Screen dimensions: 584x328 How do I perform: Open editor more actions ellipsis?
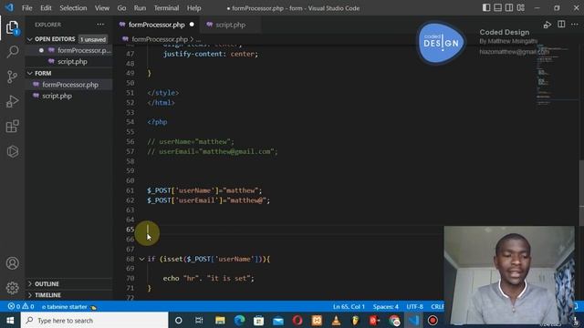(575, 25)
